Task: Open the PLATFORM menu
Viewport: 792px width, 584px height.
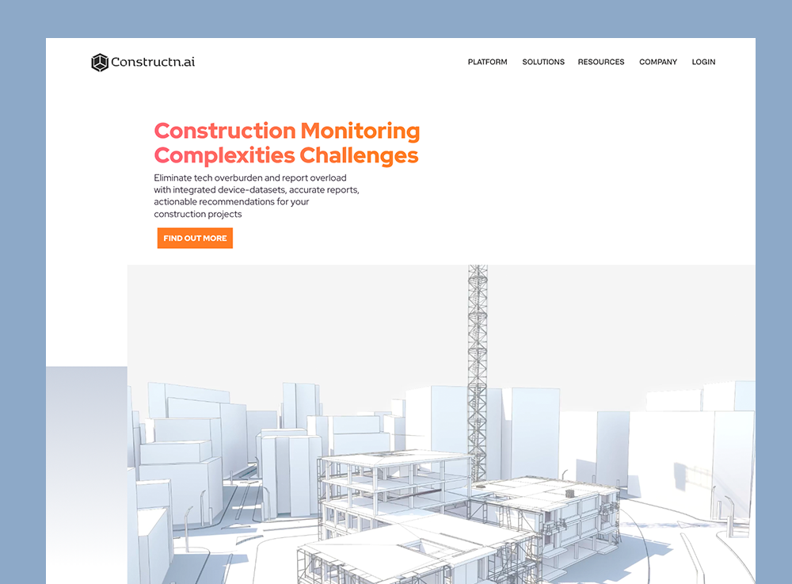Action: (x=487, y=62)
